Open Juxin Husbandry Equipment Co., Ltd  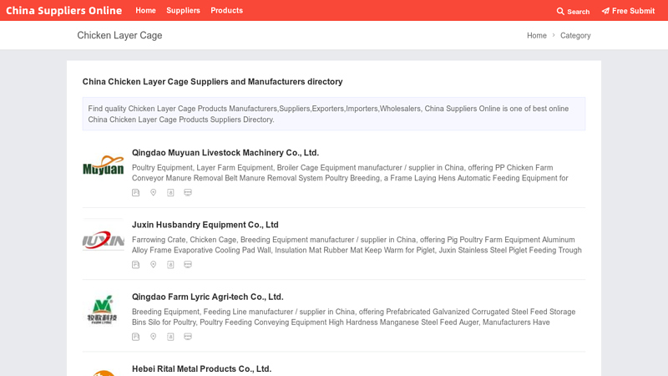(x=205, y=225)
